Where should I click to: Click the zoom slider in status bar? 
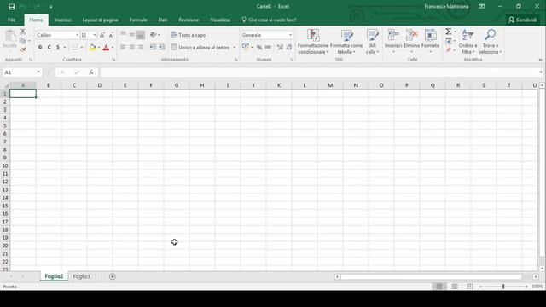(503, 287)
